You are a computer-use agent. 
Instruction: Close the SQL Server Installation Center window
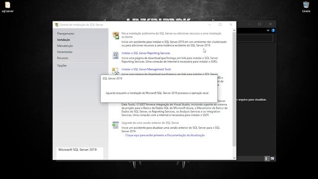pos(231,24)
